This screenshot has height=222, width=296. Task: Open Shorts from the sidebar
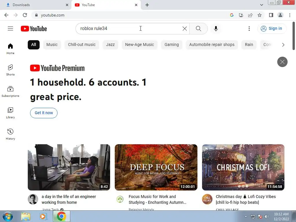[10, 70]
